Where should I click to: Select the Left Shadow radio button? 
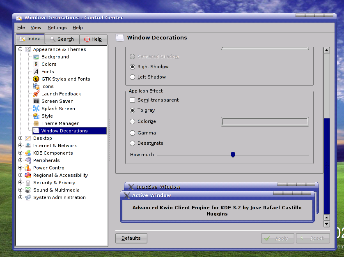pos(132,77)
